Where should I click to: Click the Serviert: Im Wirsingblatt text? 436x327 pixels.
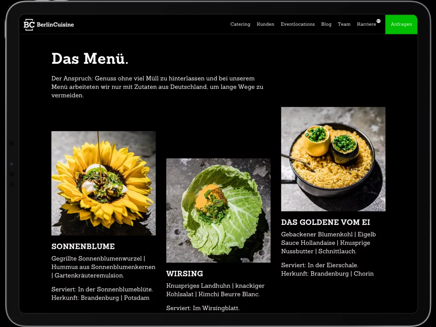[203, 308]
